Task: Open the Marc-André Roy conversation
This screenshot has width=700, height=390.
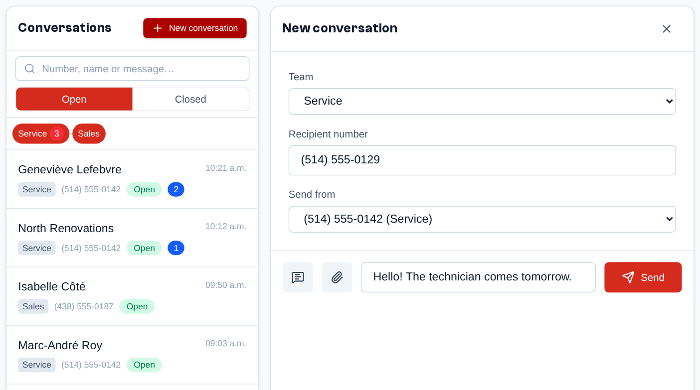Action: point(132,355)
